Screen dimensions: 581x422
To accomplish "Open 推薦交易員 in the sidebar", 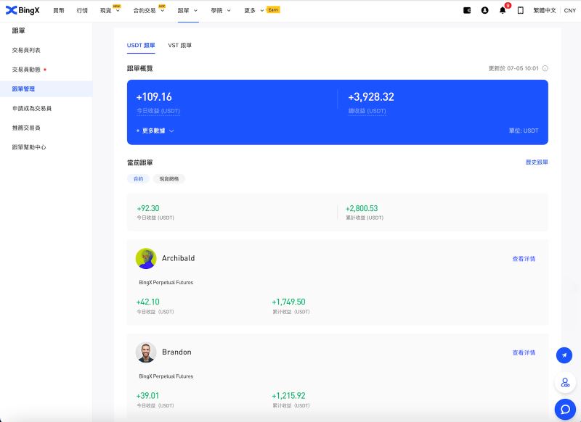I will 26,128.
